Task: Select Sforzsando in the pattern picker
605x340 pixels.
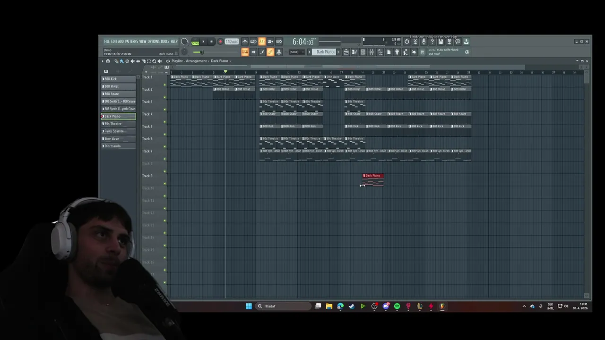Action: [118, 146]
